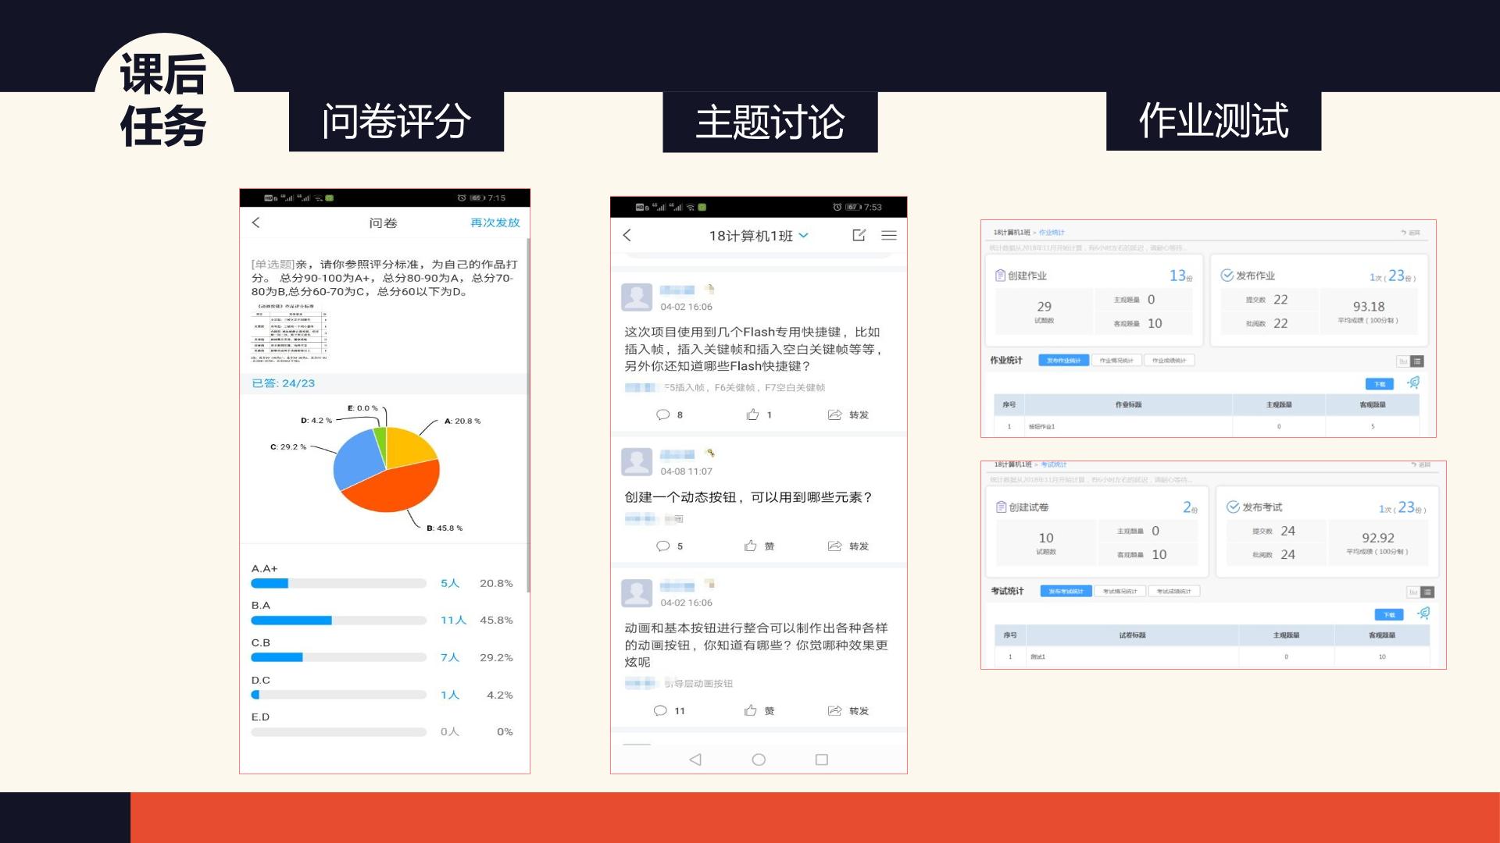Click the 考试统计 breadcrumb link
The width and height of the screenshot is (1500, 843).
[x=1053, y=464]
